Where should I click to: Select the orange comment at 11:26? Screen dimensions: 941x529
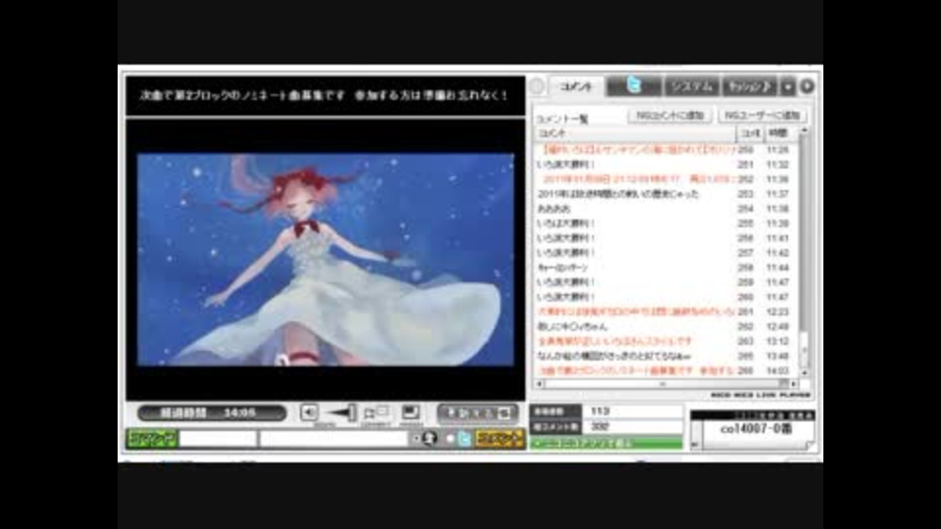click(x=667, y=149)
